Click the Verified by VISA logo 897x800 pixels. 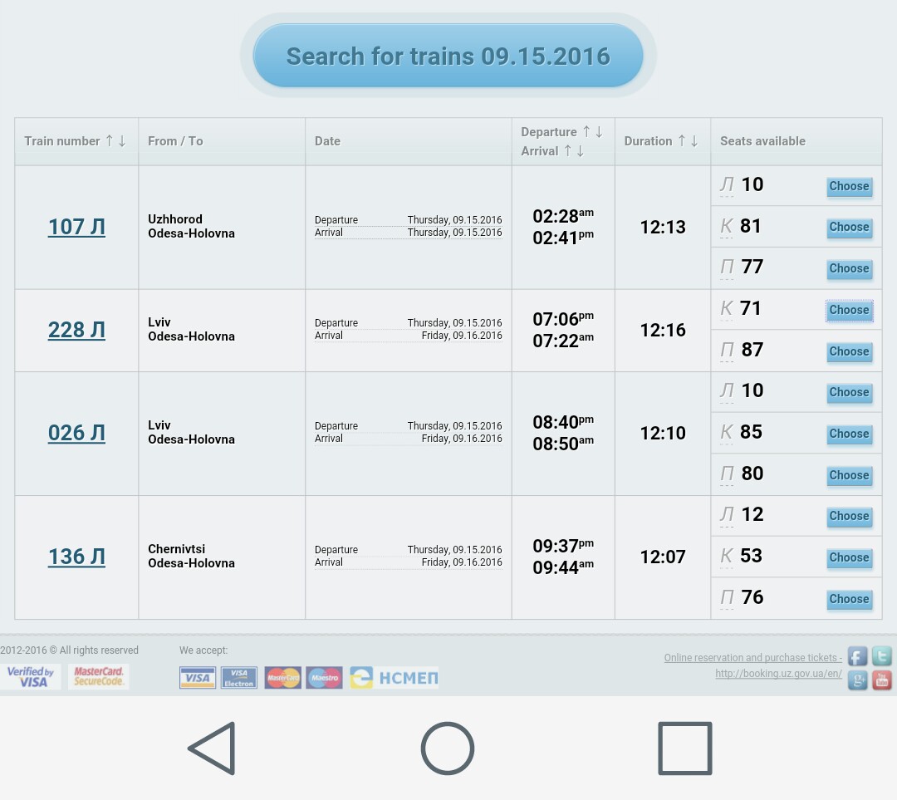click(x=31, y=677)
